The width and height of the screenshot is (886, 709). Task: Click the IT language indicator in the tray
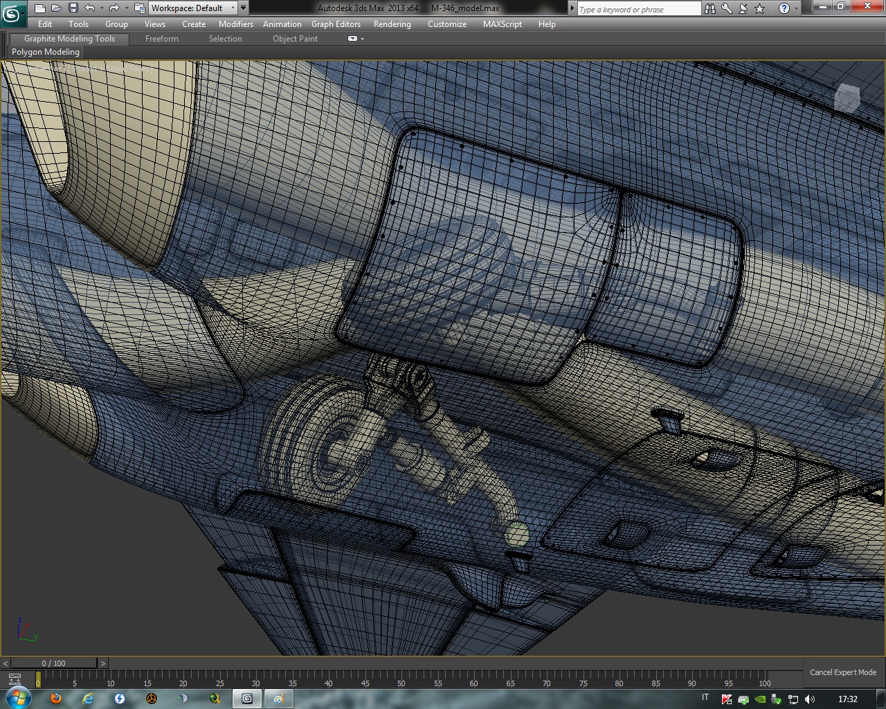pos(705,698)
